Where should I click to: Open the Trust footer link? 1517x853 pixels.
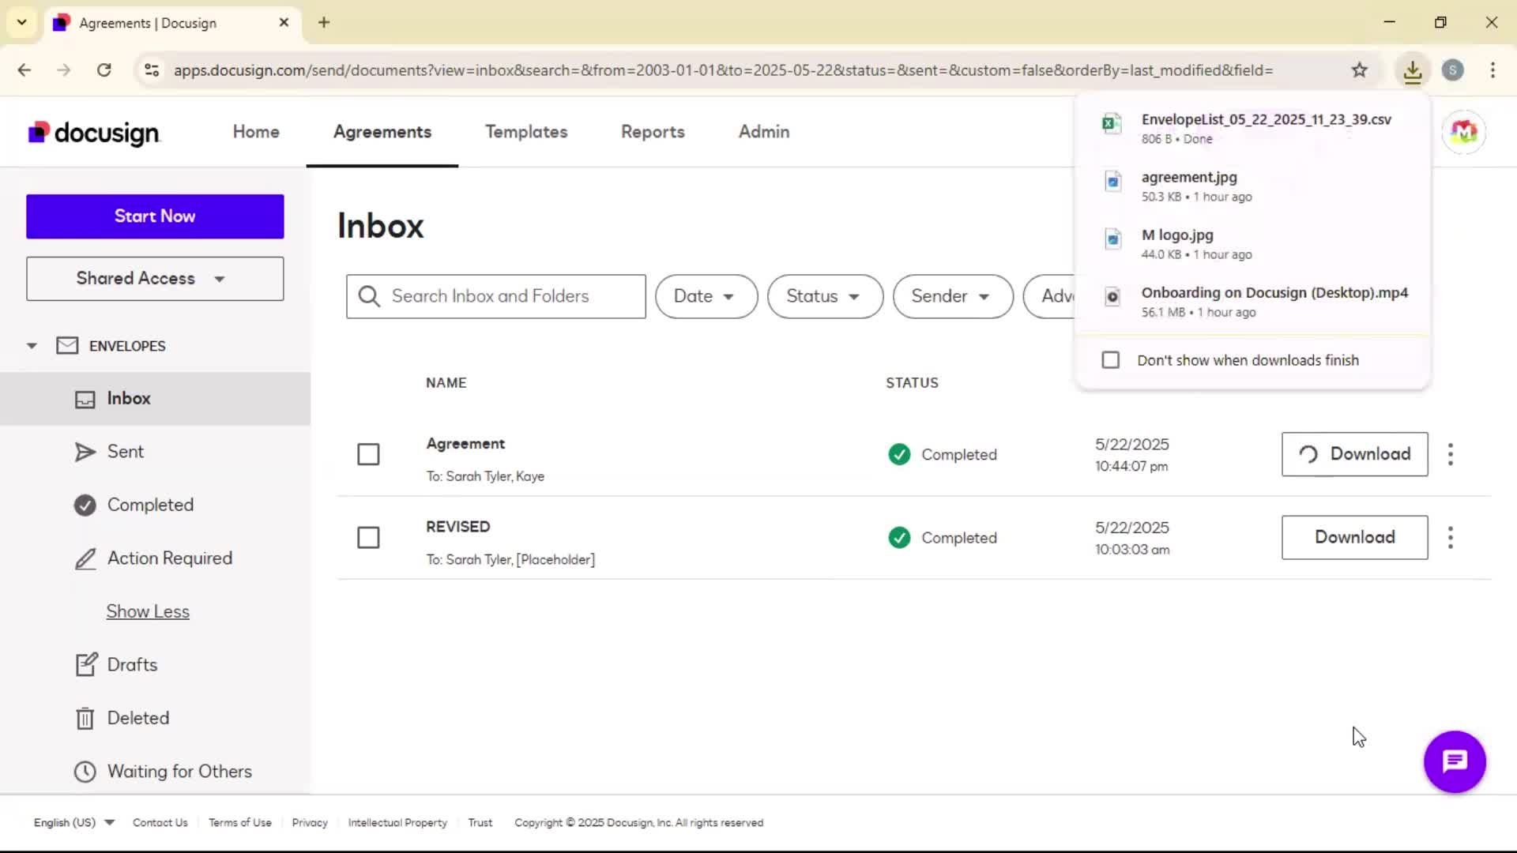click(x=480, y=823)
